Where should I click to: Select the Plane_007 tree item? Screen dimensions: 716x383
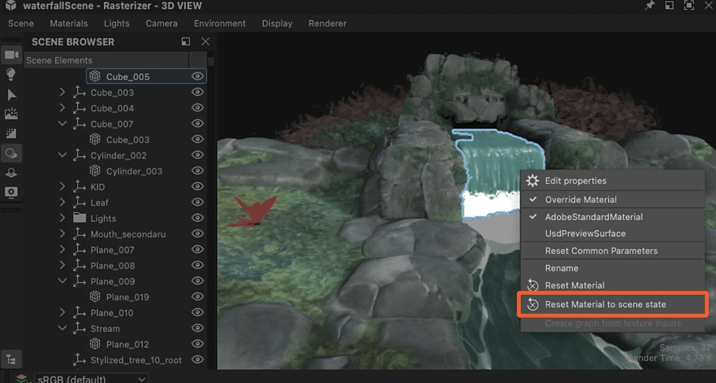point(113,250)
